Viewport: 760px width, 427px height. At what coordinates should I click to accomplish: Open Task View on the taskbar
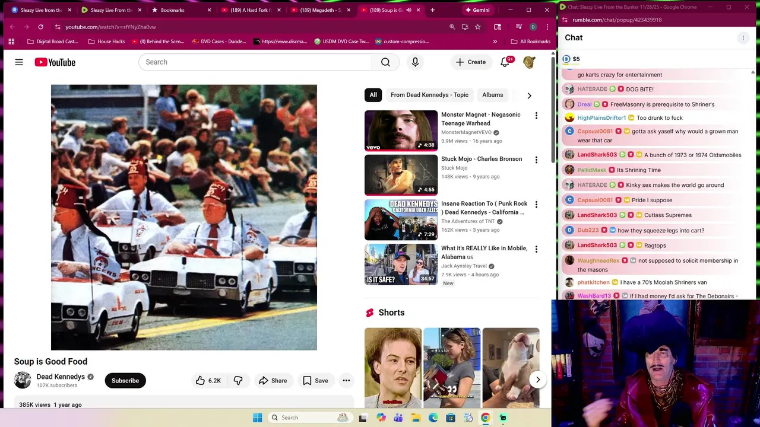[363, 418]
